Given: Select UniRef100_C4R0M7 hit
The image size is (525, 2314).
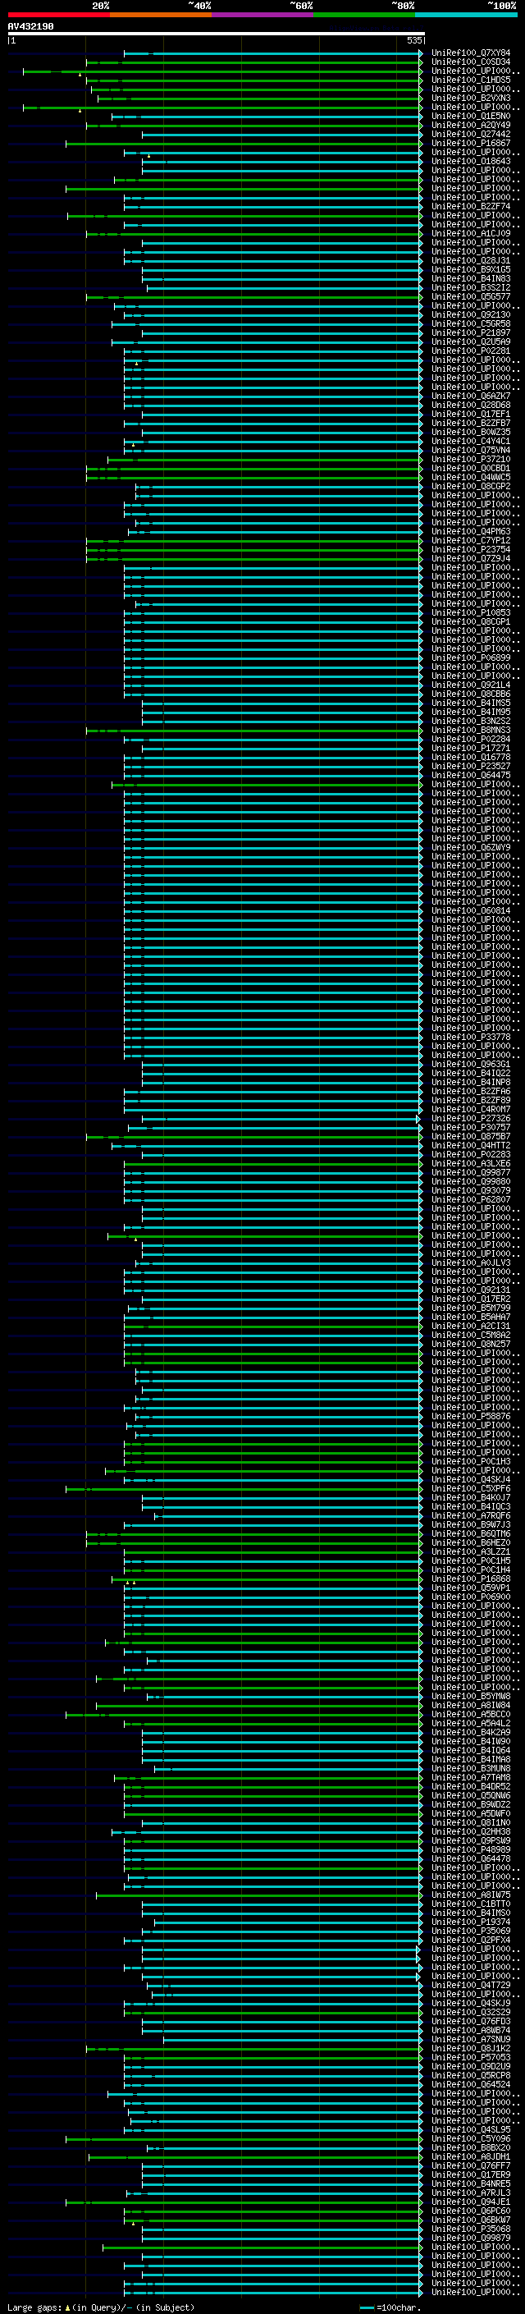Looking at the screenshot, I should pyautogui.click(x=471, y=1110).
